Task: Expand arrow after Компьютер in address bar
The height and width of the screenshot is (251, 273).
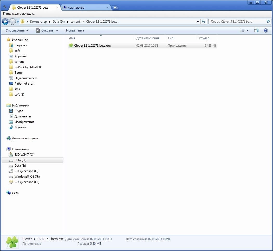Action: pos(50,22)
